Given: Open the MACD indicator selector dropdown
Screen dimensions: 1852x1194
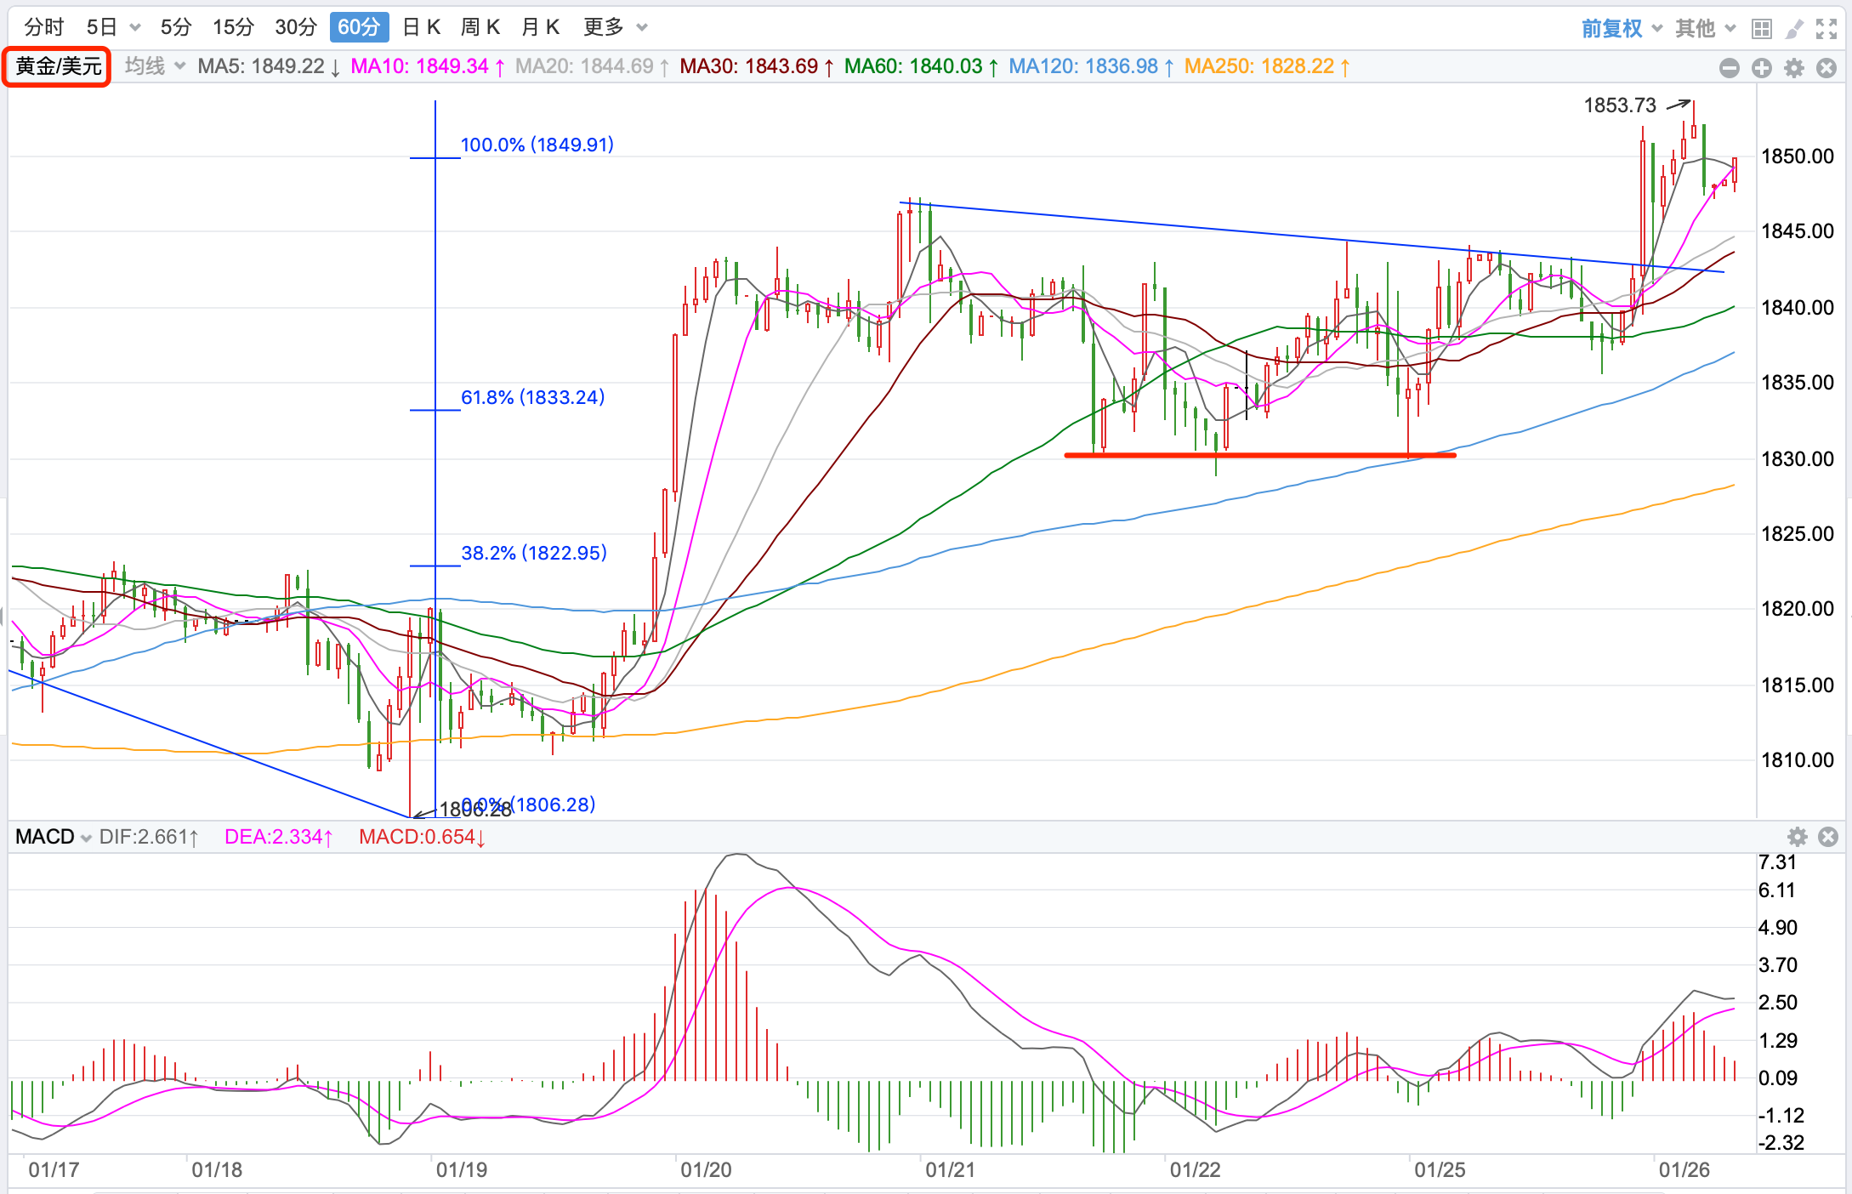Looking at the screenshot, I should pos(54,837).
